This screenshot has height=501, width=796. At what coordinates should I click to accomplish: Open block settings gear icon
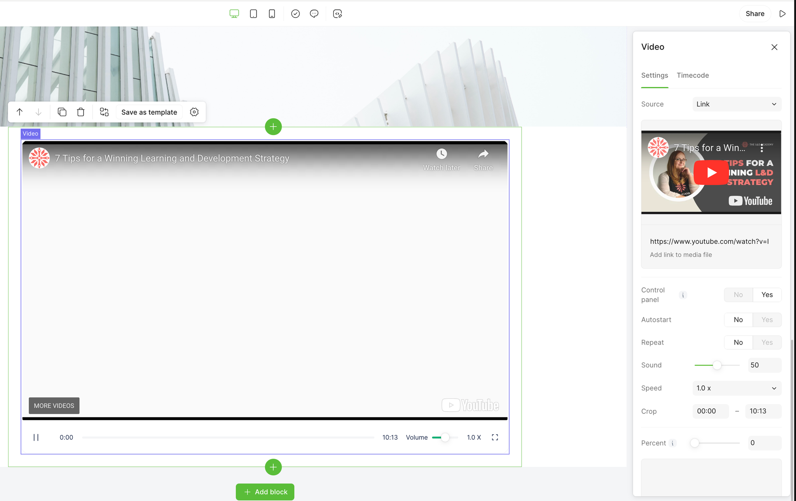point(194,112)
